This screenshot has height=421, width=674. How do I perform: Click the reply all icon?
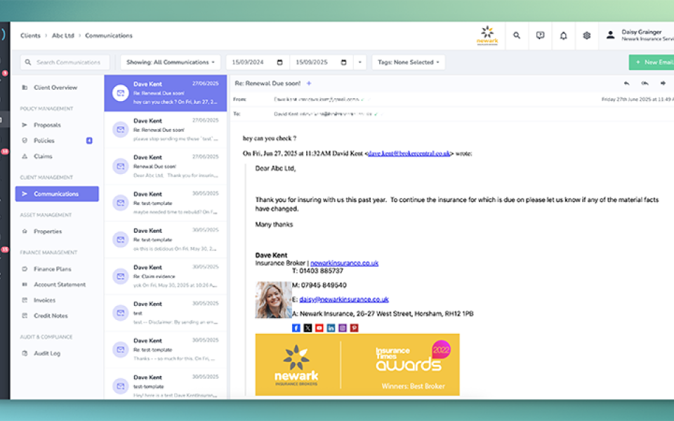645,83
